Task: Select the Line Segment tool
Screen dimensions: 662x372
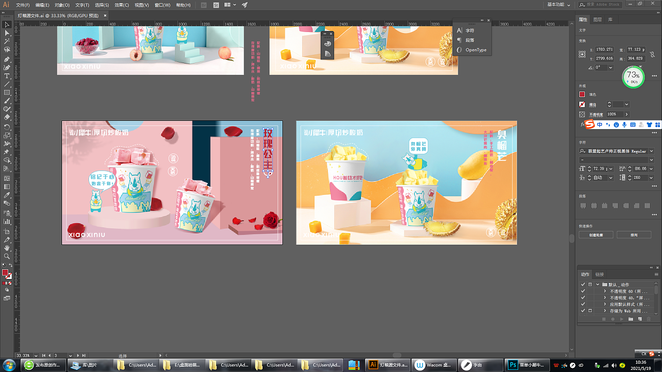Action: tap(7, 84)
